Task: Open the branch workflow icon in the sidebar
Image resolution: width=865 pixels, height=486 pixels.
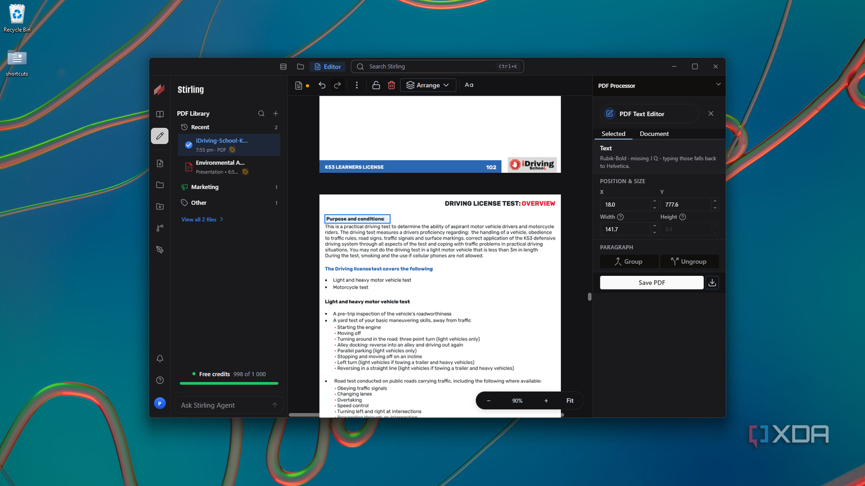Action: [x=160, y=228]
